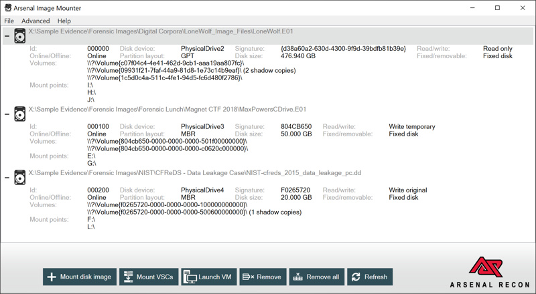Viewport: 536px width, 294px height.
Task: Click the PhysicalDrive2 disk device value
Action: [x=202, y=49]
